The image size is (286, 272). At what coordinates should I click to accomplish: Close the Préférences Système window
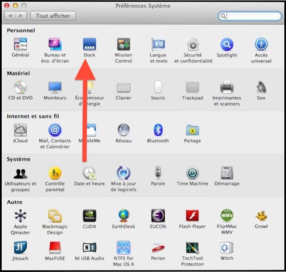click(7, 6)
